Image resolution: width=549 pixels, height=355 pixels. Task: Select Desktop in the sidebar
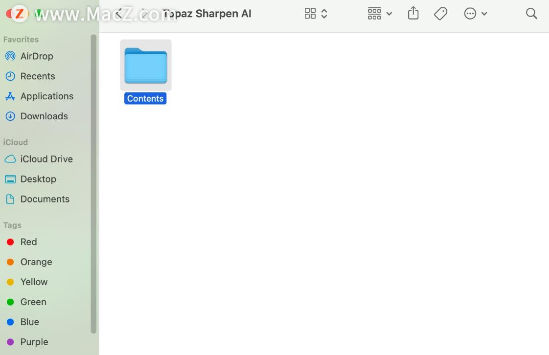click(38, 179)
